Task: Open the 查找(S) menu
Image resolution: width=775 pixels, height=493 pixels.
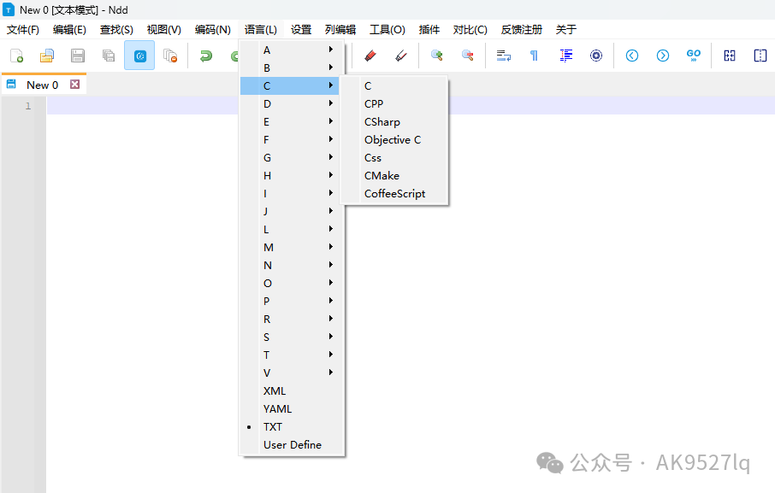Action: coord(116,30)
